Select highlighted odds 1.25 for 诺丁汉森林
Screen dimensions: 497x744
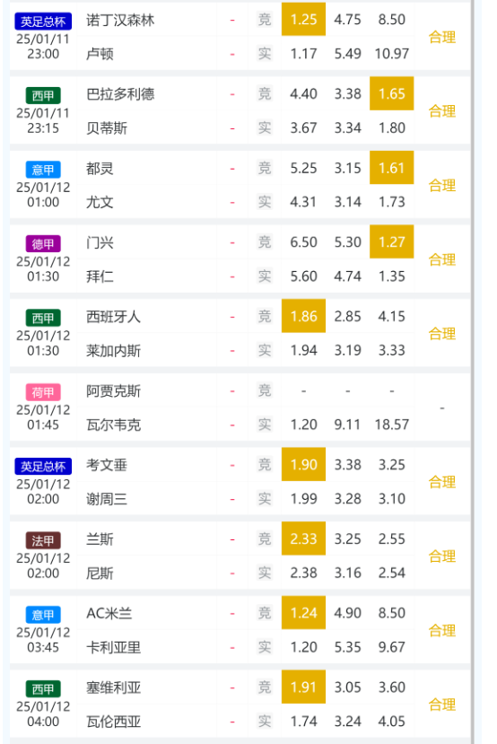point(303,19)
